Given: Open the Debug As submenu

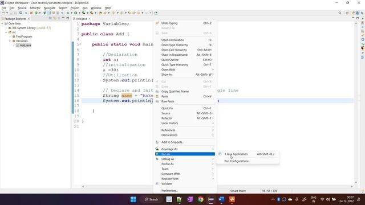Looking at the screenshot, I should (x=185, y=159).
